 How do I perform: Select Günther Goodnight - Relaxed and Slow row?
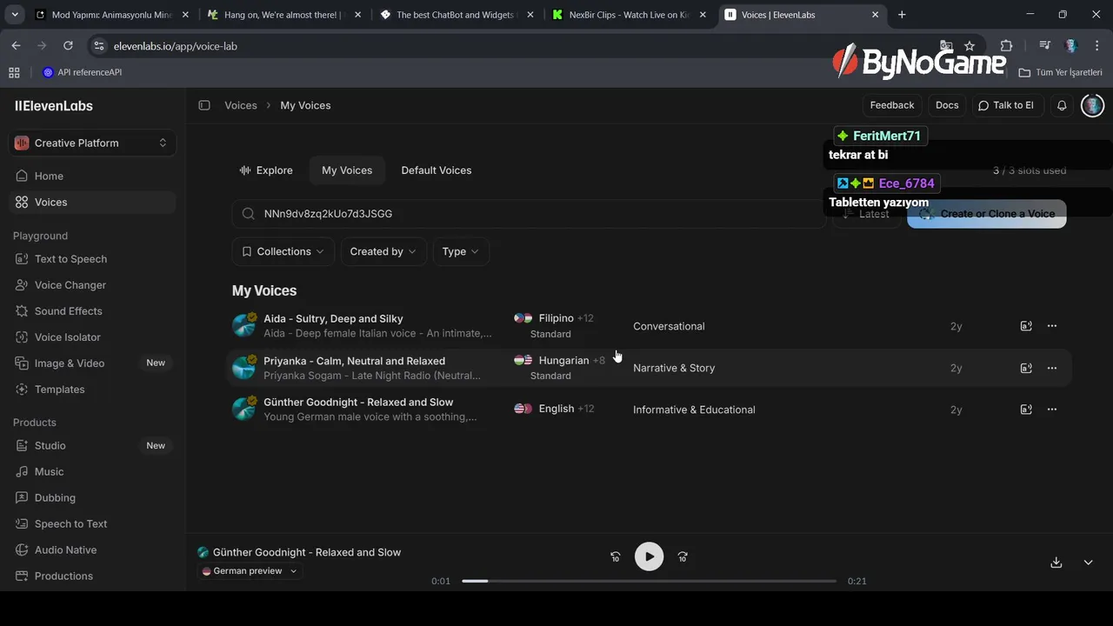click(649, 410)
